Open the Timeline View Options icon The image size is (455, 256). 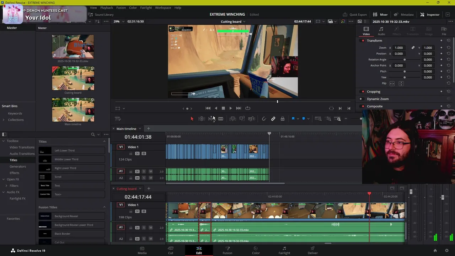pyautogui.click(x=118, y=119)
